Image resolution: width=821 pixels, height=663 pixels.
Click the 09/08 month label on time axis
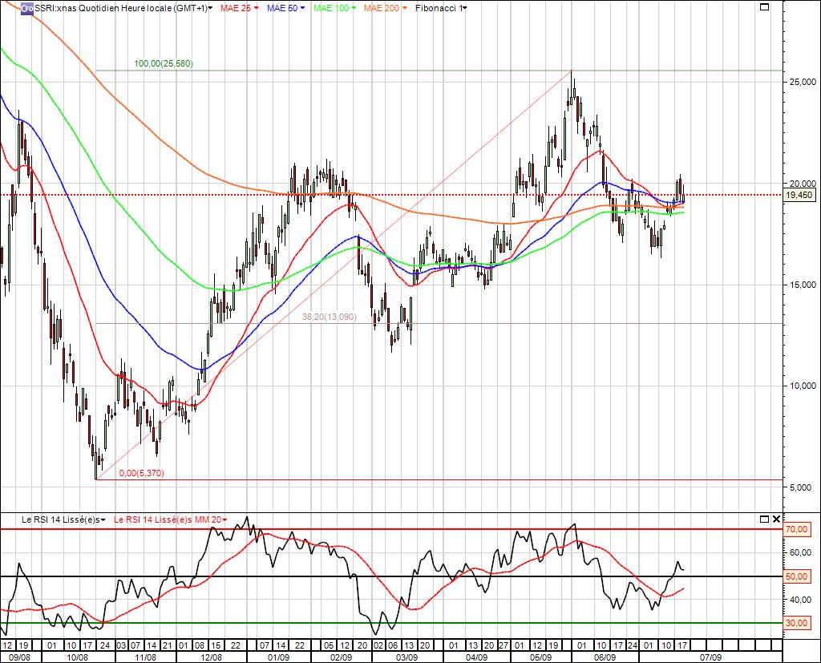pyautogui.click(x=20, y=657)
